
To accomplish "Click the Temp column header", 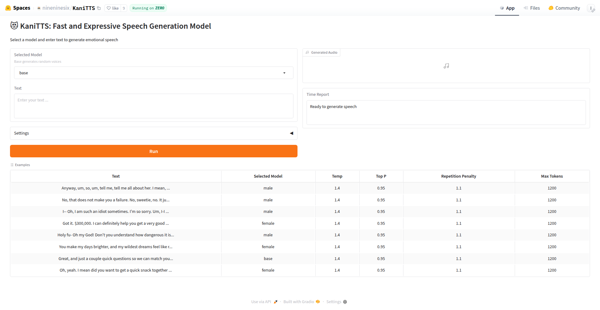I will pyautogui.click(x=337, y=176).
